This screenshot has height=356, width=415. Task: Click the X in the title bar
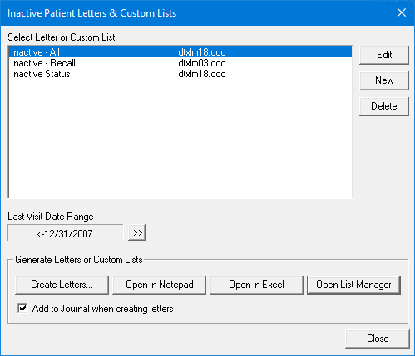click(x=402, y=12)
